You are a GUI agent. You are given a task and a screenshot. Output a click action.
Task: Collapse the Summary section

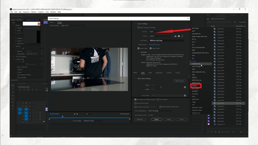click(x=139, y=52)
